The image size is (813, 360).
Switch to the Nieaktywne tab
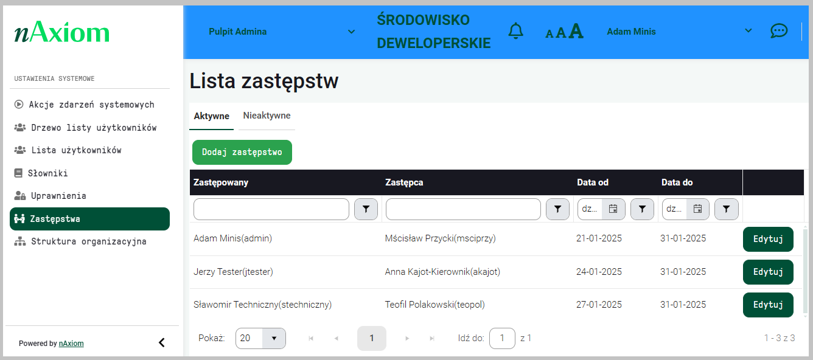[x=267, y=116]
